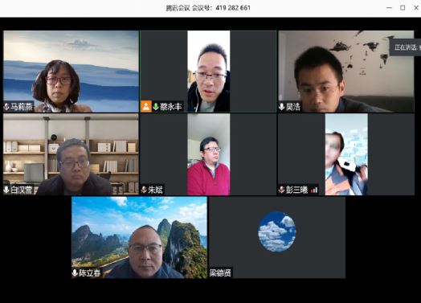Screen dimensions: 421x303
Task: Click the microphone icon beside 白汉营
Action: [x=6, y=190]
